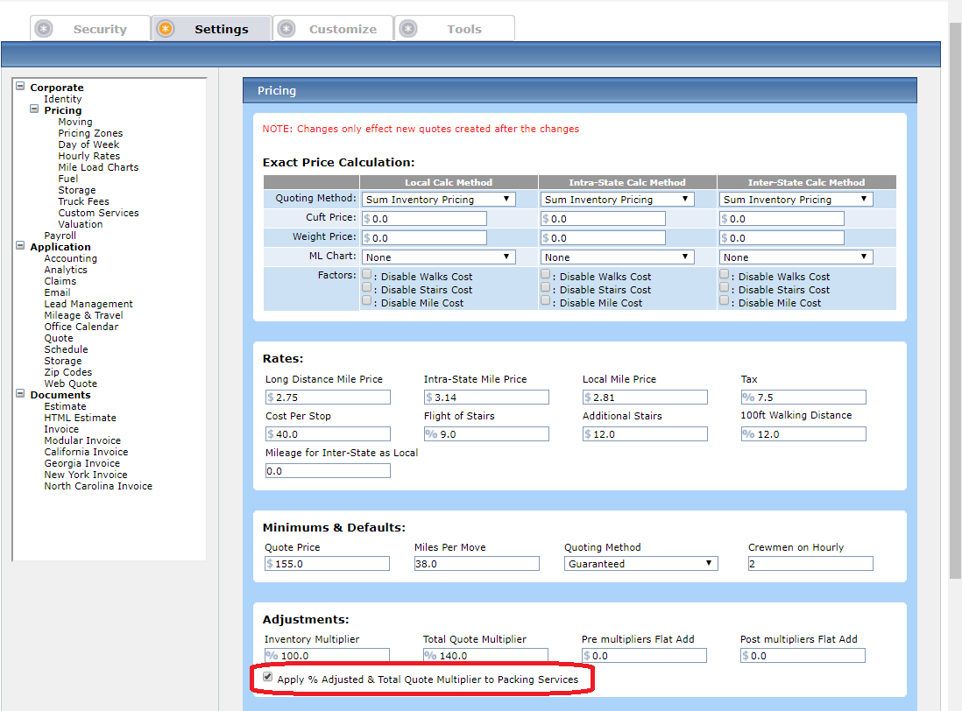
Task: Open Payroll settings
Action: click(60, 236)
